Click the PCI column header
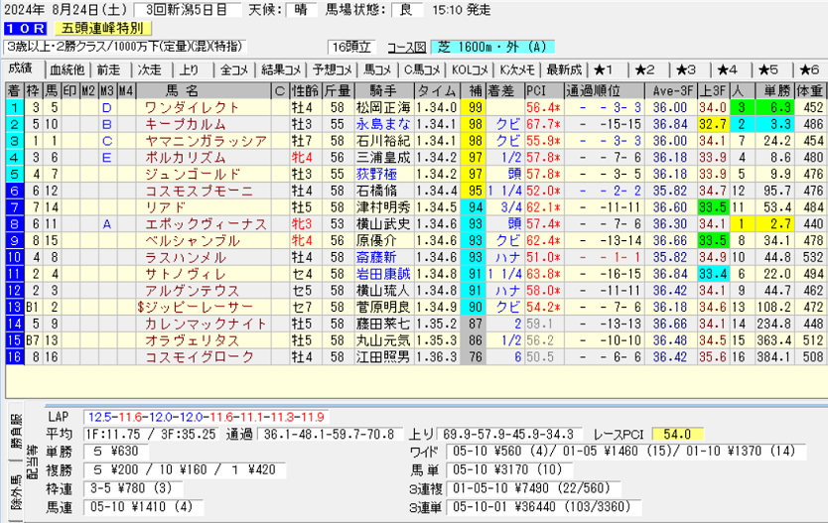Screen dimensions: 828x523 [x=536, y=90]
